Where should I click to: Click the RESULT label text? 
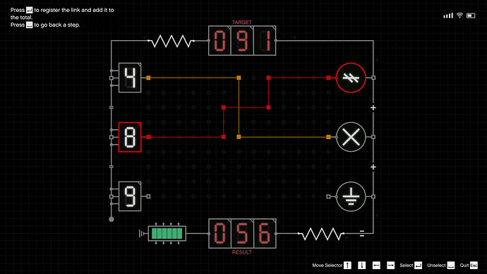[242, 252]
